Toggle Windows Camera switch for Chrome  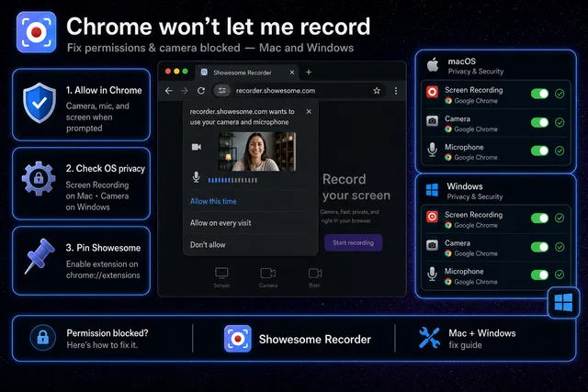coord(539,247)
